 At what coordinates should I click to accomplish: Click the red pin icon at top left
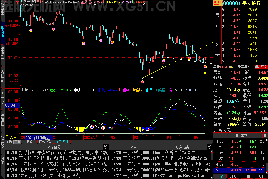(6, 2)
